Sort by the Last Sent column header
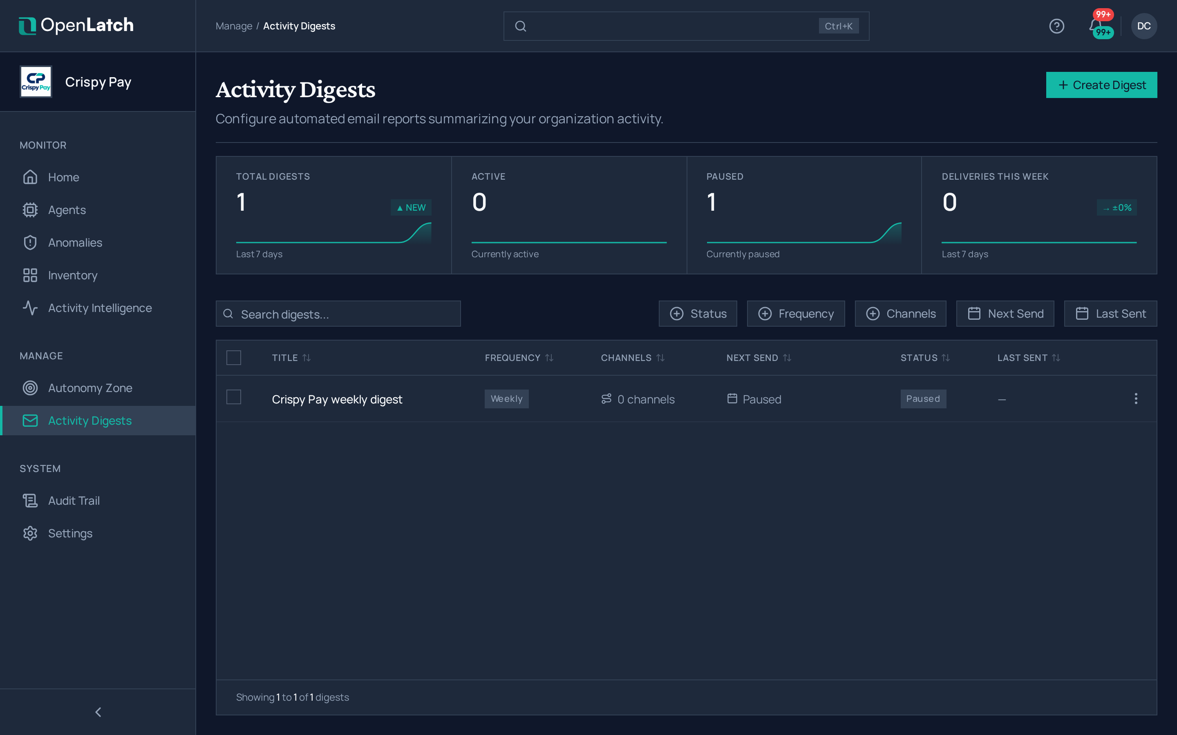 1029,358
